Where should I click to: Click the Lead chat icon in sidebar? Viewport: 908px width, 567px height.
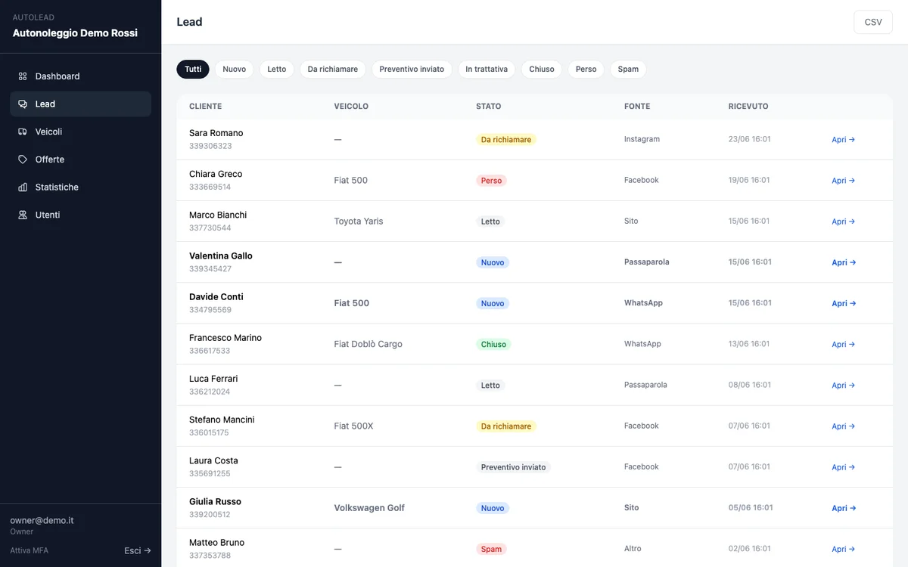[23, 104]
